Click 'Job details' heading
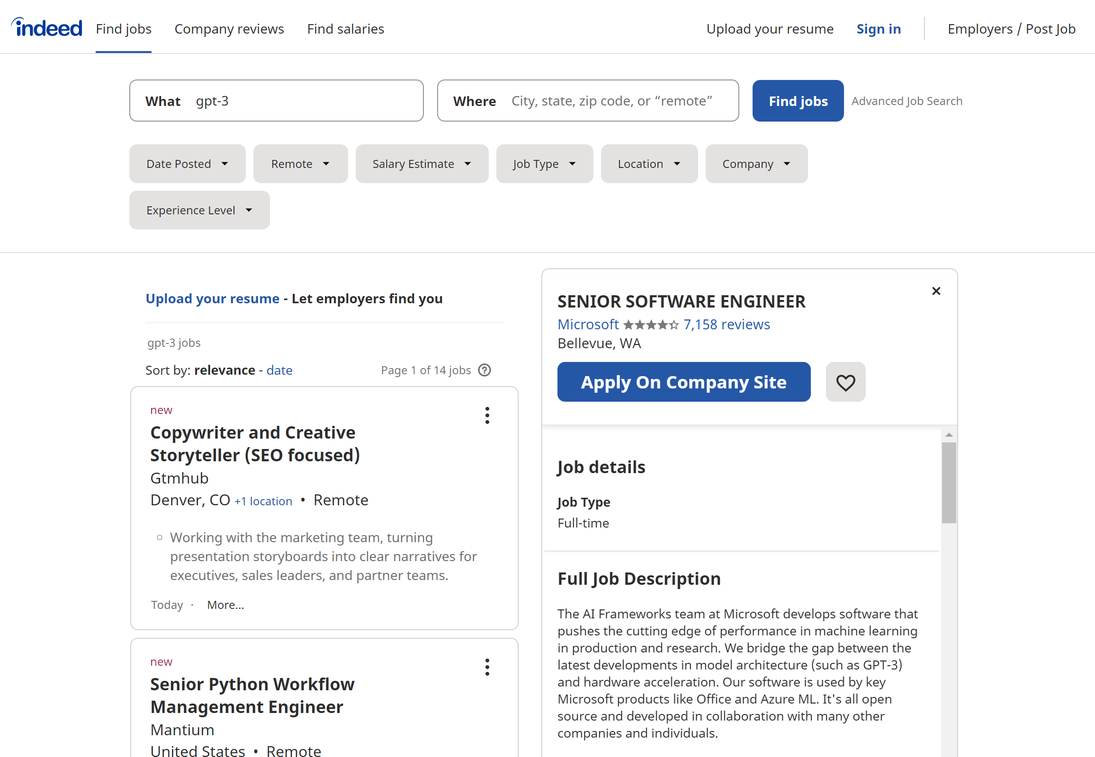The width and height of the screenshot is (1095, 757). [x=601, y=467]
